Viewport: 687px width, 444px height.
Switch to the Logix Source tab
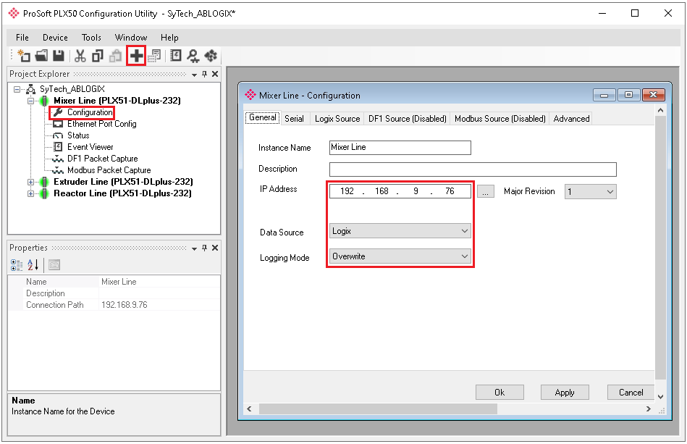[337, 119]
